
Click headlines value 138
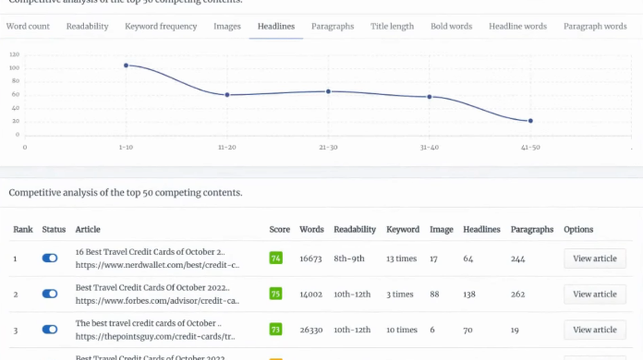coord(469,294)
